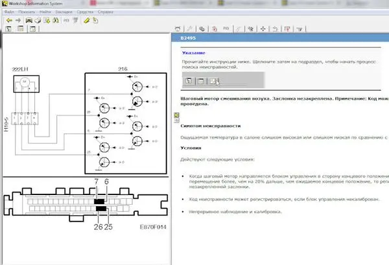Open the Справка menu
This screenshot has height=265, width=389.
point(106,12)
